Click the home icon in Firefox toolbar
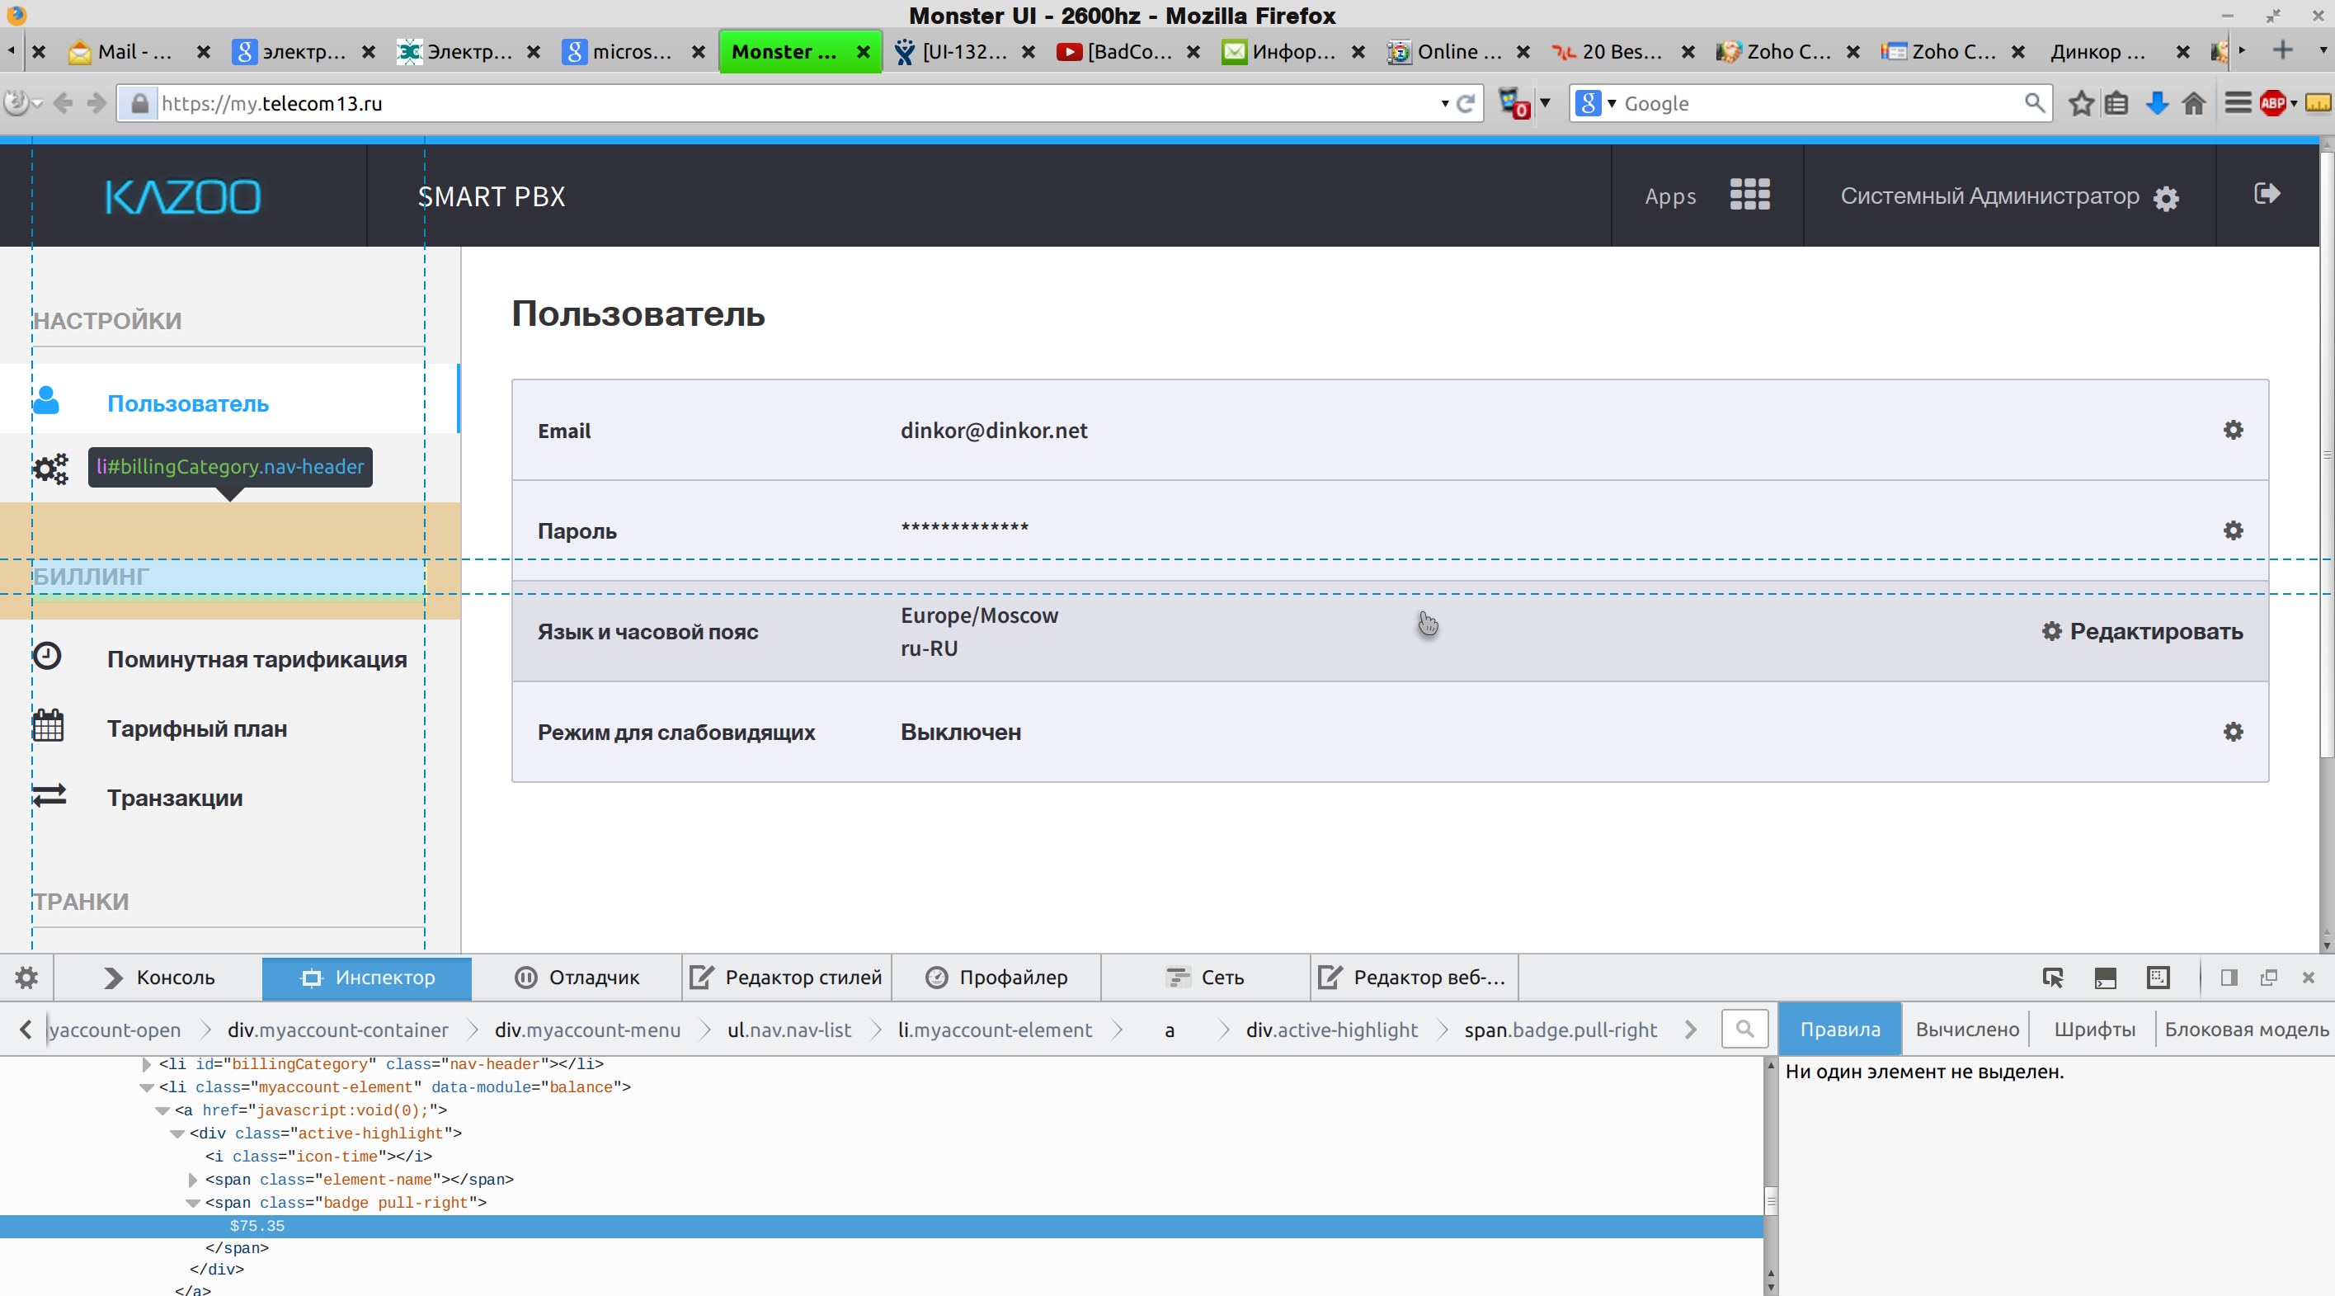Image resolution: width=2335 pixels, height=1296 pixels. 2194,103
